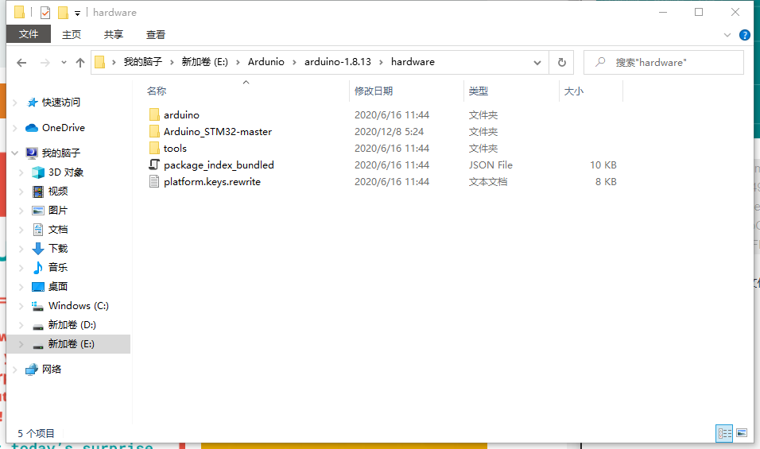Select 图片 folder in navigation pane

click(x=58, y=211)
